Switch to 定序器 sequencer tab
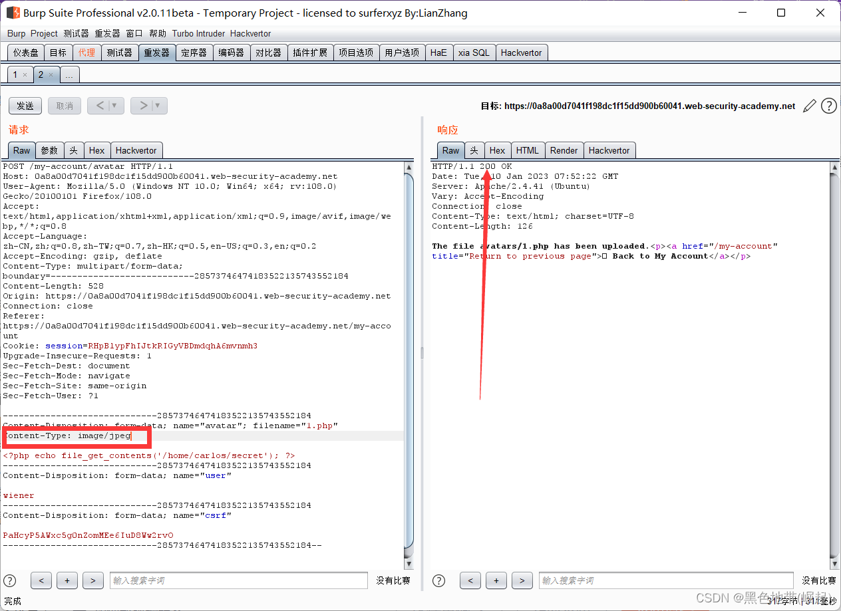This screenshot has height=611, width=841. coord(194,53)
